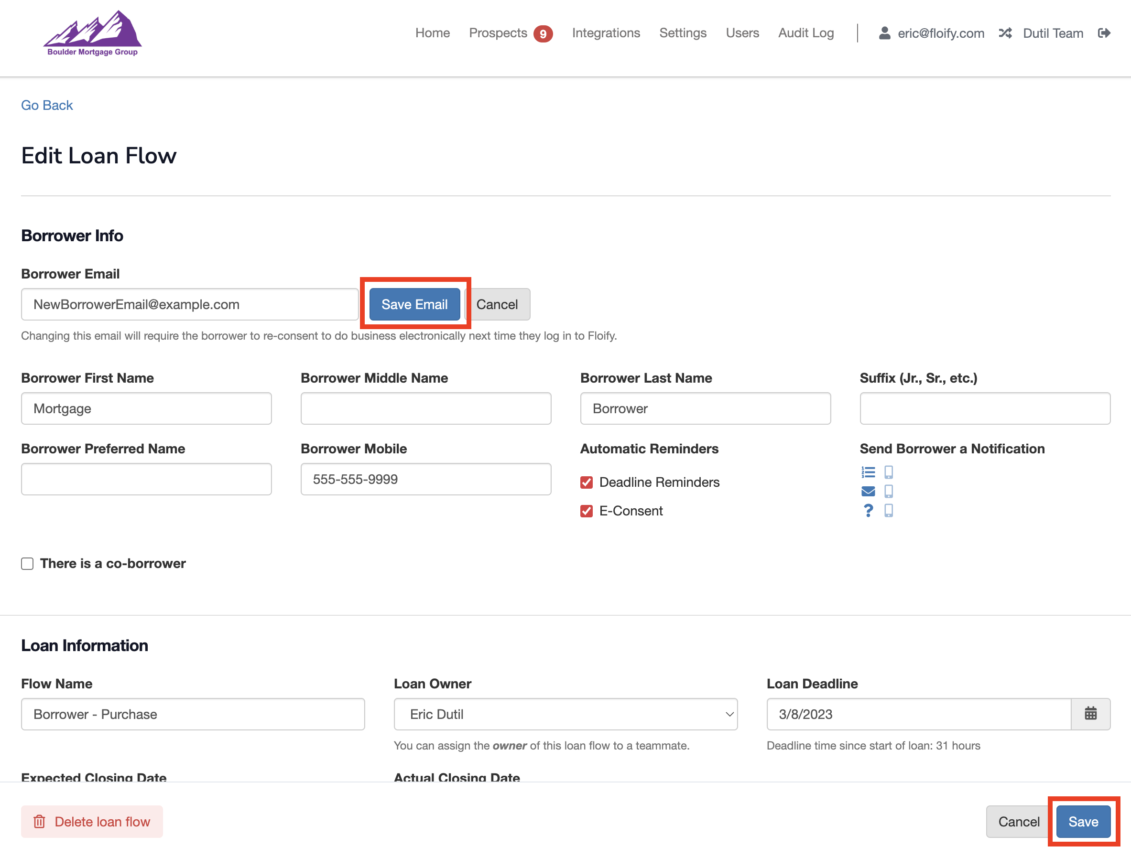Click the numbered list notification icon
This screenshot has width=1131, height=857.
(868, 471)
